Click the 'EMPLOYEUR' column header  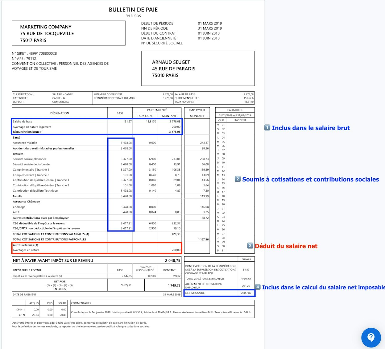[x=197, y=110]
